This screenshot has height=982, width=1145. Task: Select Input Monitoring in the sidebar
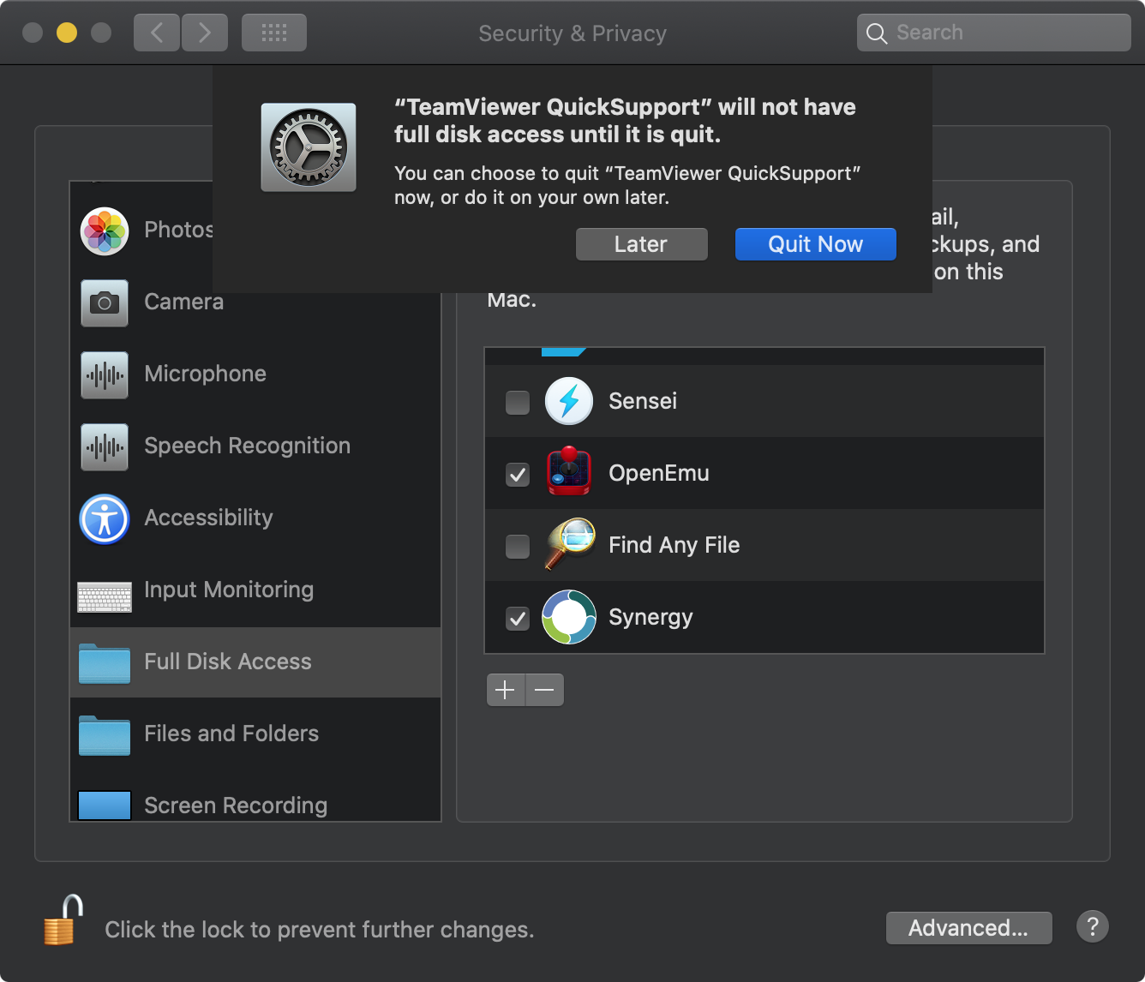[255, 591]
